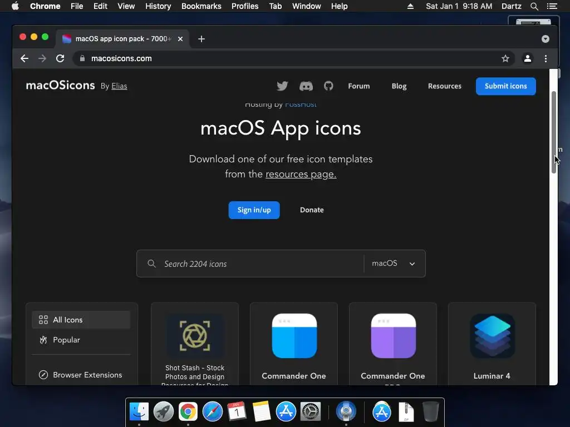Open a new tab with the plus button
570x427 pixels.
202,39
